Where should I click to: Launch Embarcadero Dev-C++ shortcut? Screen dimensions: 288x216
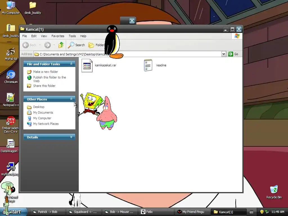pyautogui.click(x=10, y=125)
